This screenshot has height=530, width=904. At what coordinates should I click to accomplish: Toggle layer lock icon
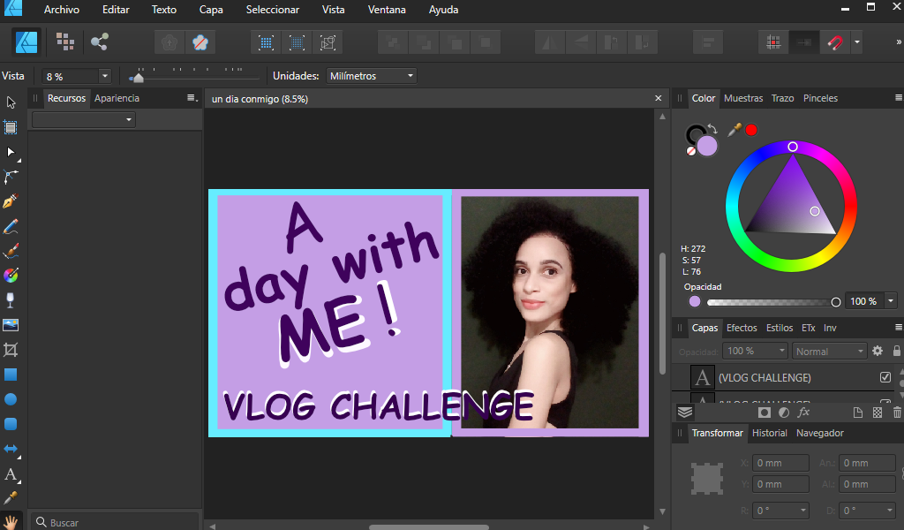[897, 351]
